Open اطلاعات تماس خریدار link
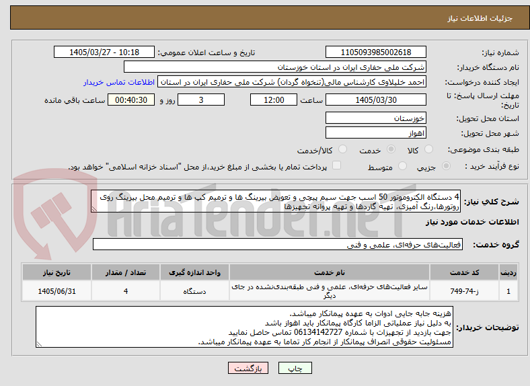 pos(119,82)
